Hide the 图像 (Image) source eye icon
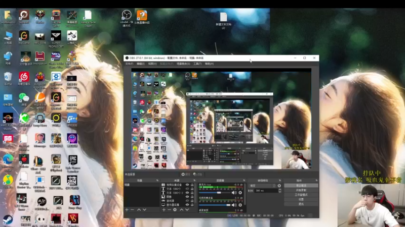The height and width of the screenshot is (227, 405). pos(187,197)
